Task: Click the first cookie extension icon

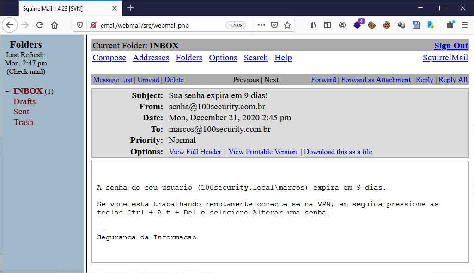Action: click(x=372, y=25)
